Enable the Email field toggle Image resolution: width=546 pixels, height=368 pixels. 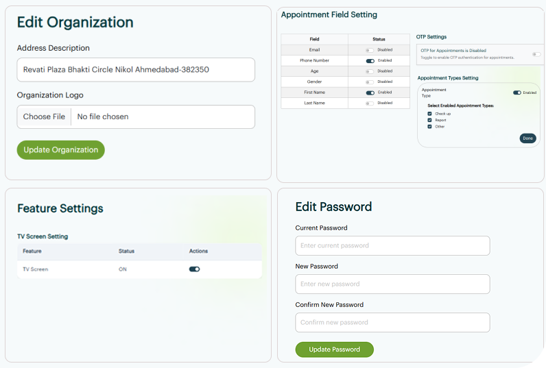pyautogui.click(x=370, y=50)
